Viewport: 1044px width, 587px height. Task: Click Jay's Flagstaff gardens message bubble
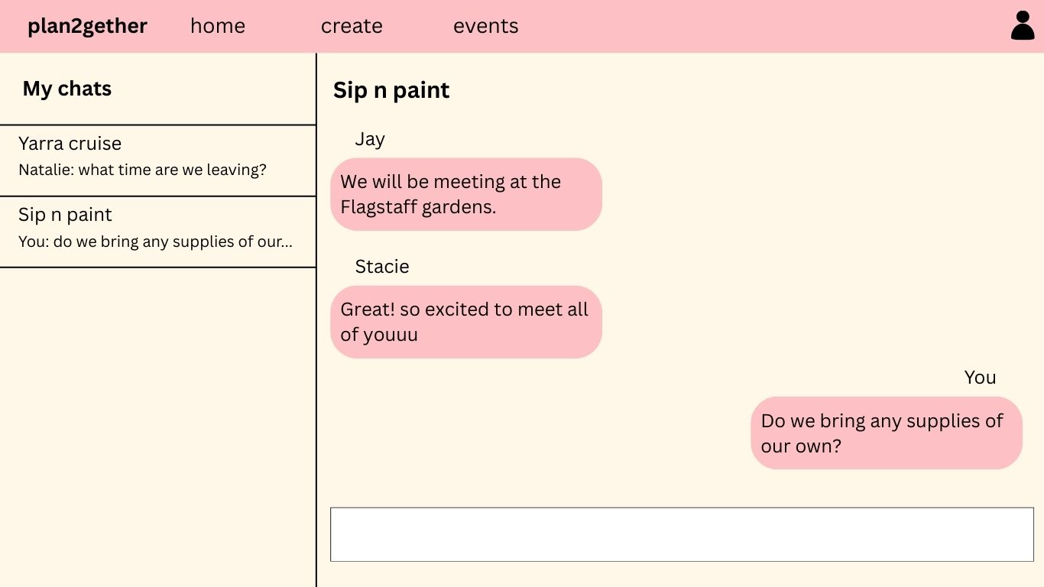(x=466, y=194)
